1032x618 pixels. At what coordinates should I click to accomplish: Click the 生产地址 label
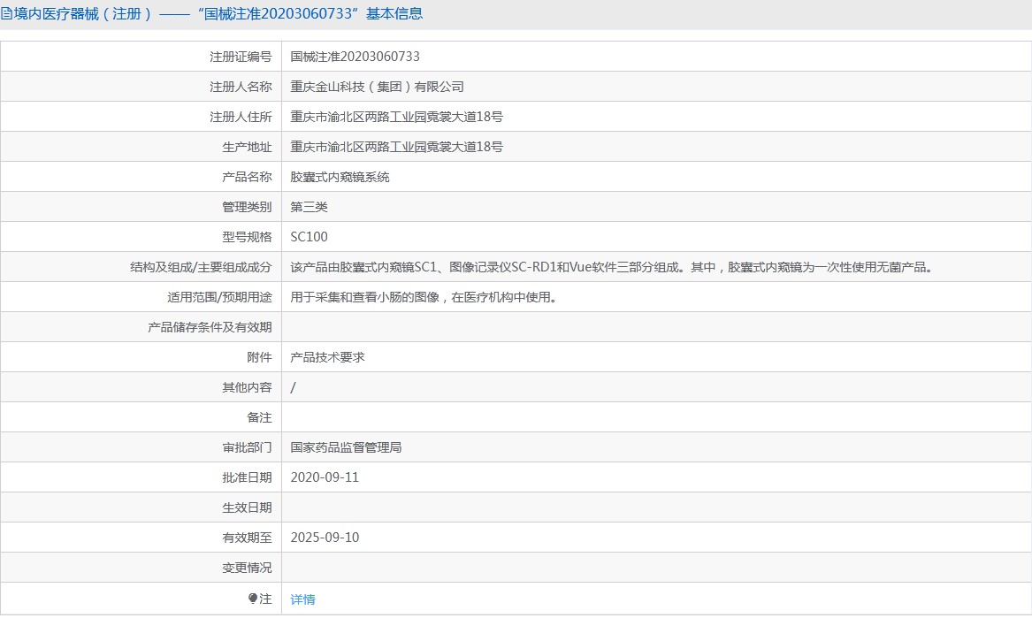[247, 147]
